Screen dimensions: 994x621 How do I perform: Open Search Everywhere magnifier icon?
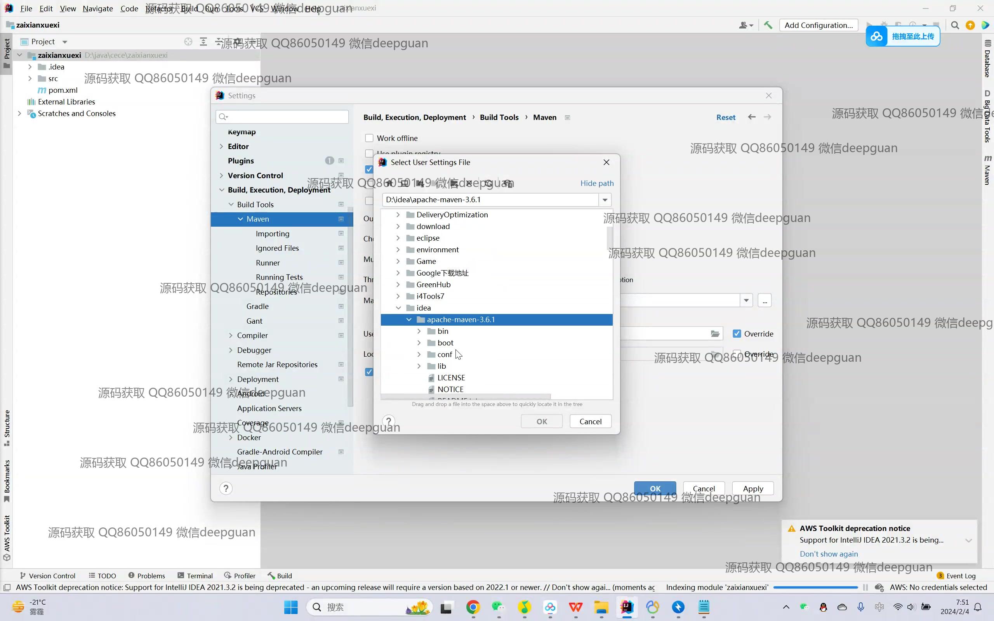(955, 26)
